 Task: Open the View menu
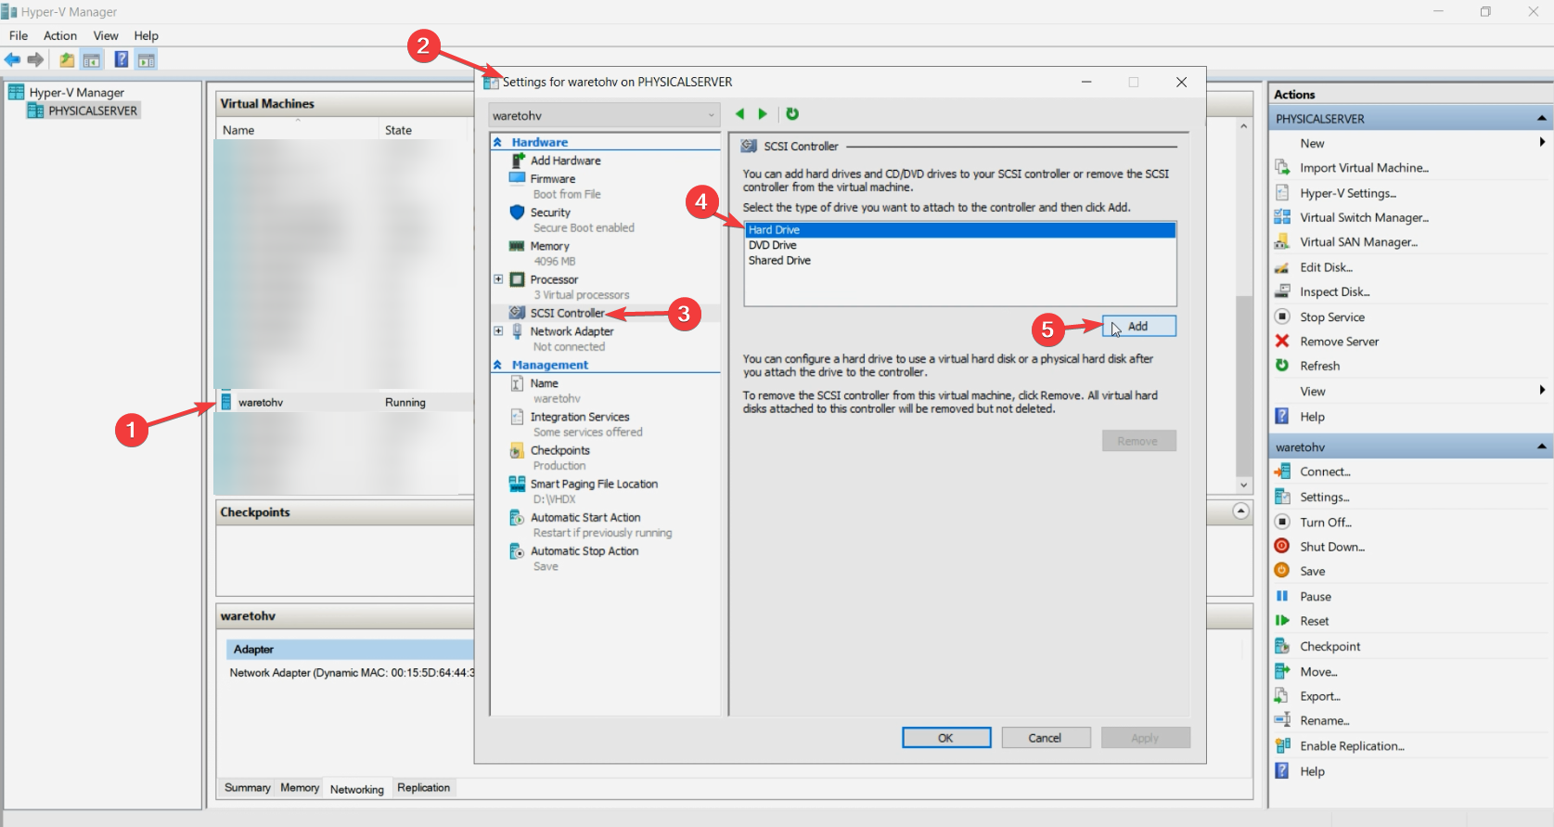point(106,35)
